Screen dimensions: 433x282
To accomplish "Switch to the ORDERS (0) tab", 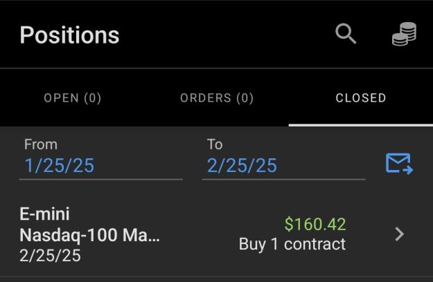I will (217, 98).
